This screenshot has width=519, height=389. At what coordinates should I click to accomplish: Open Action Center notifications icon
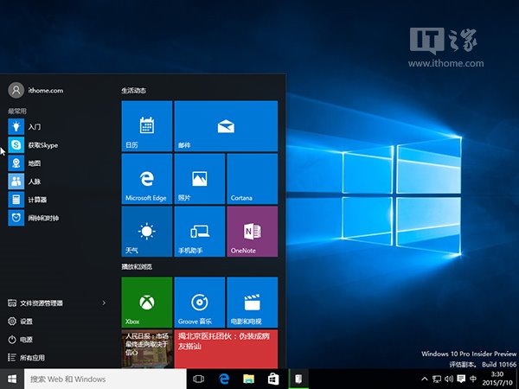click(x=461, y=379)
